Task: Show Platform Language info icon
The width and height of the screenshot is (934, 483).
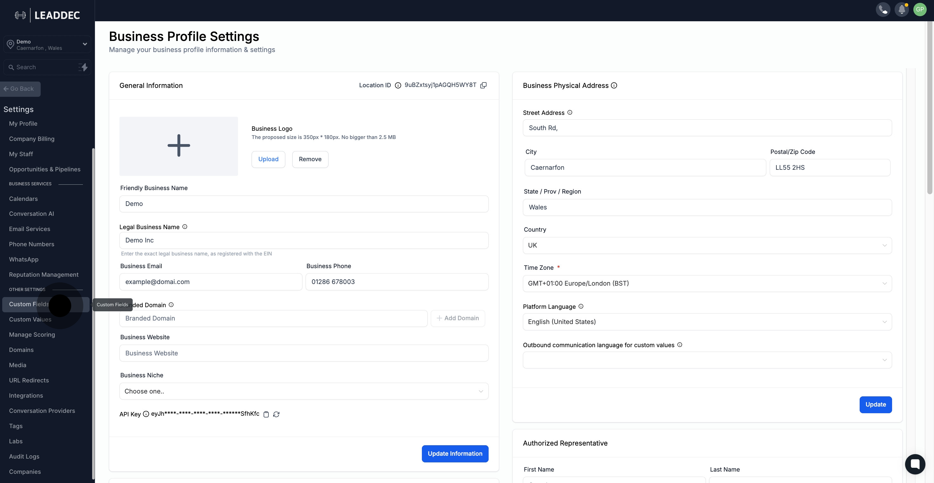Action: [x=581, y=306]
